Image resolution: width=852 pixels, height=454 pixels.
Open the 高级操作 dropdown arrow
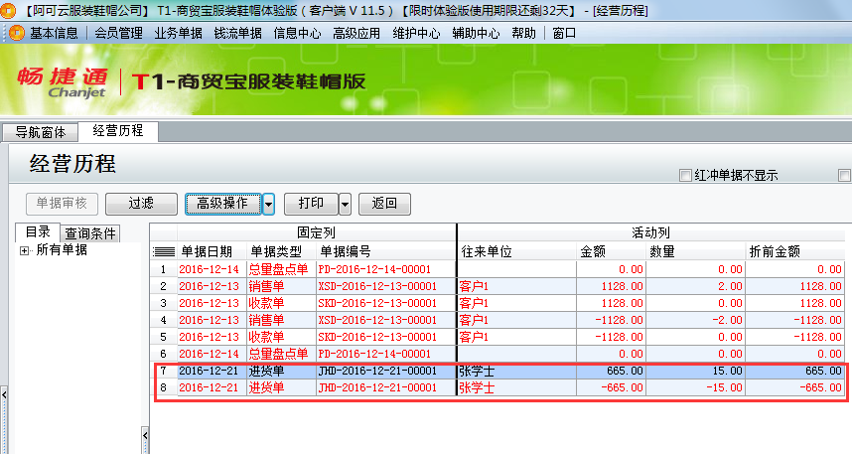(268, 204)
